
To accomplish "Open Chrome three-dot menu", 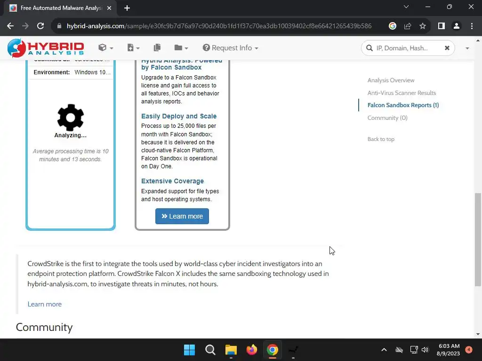I will click(x=472, y=26).
